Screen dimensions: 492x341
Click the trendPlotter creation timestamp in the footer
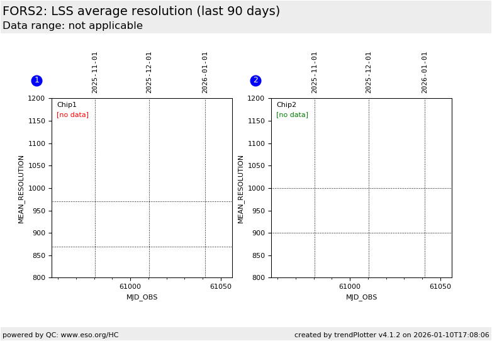point(391,335)
